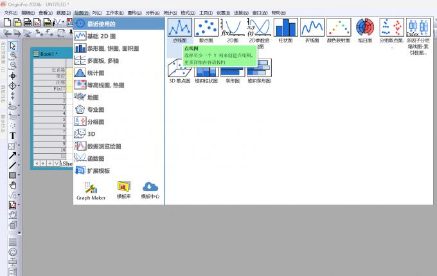Pick the 折线图 line plot icon
Viewport: 437px width, 276px height.
[x=312, y=28]
